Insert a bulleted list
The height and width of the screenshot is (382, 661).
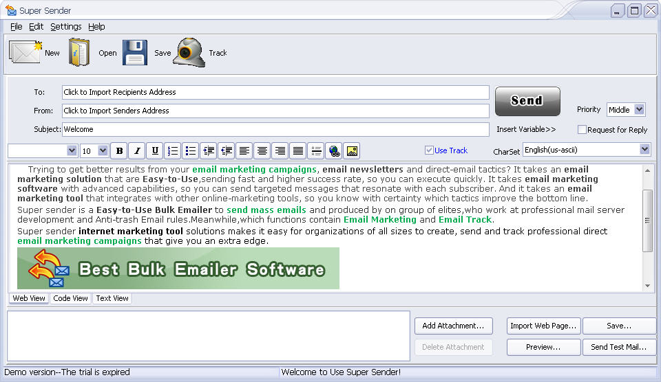[191, 150]
